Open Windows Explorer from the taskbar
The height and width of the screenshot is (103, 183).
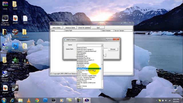[x=20, y=100]
